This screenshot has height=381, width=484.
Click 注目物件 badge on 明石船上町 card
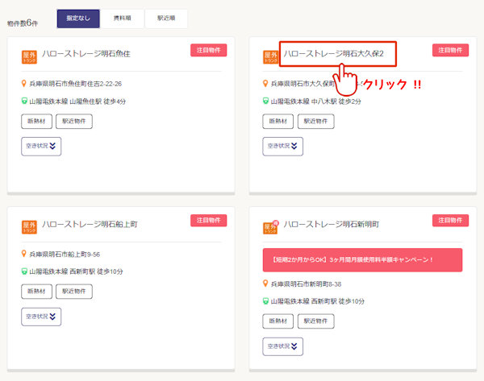pos(209,221)
